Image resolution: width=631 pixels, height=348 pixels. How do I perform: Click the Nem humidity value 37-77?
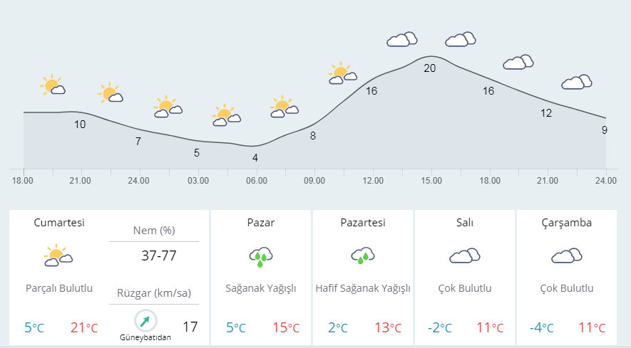click(x=159, y=255)
